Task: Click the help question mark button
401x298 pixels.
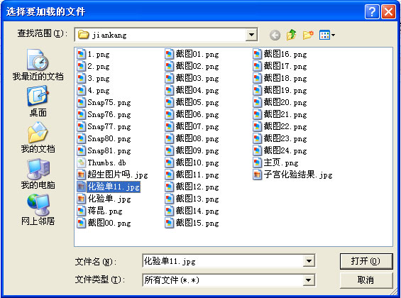Action: click(x=372, y=11)
